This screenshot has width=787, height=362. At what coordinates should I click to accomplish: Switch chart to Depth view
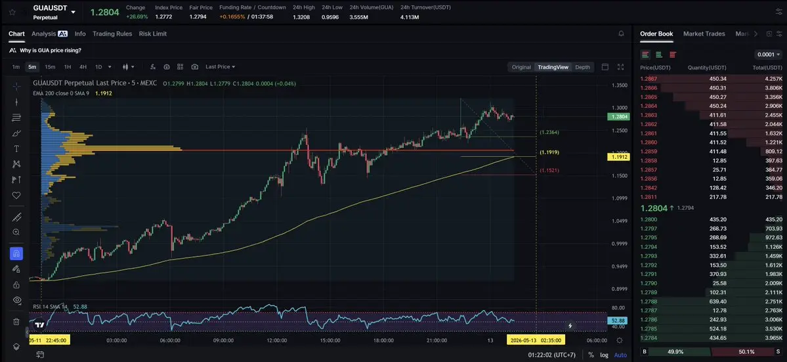(x=582, y=67)
